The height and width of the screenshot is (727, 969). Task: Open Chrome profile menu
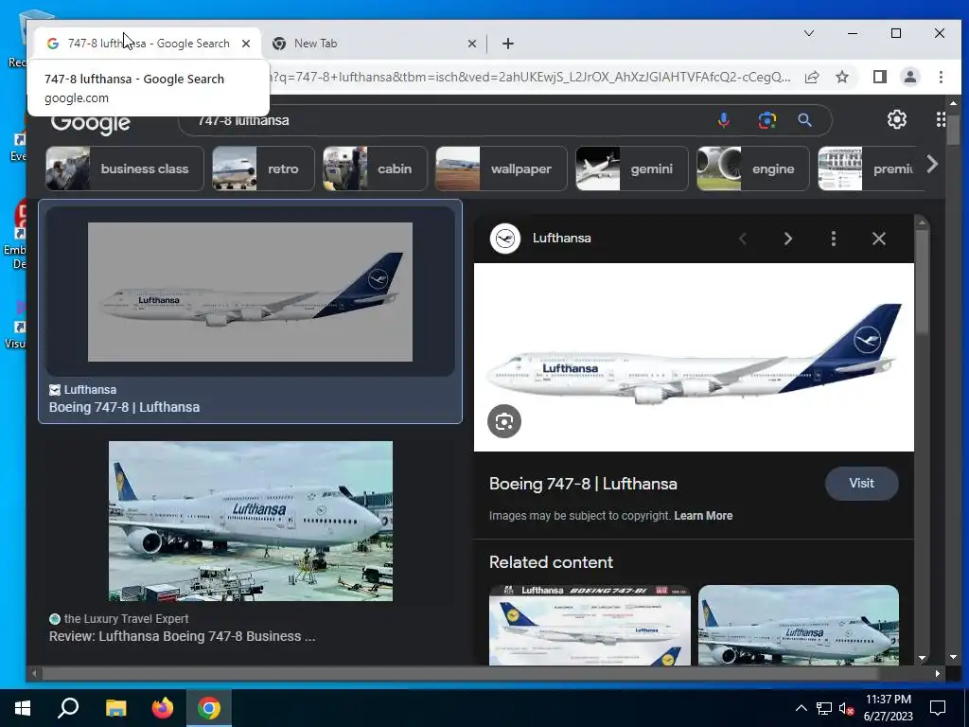tap(909, 77)
